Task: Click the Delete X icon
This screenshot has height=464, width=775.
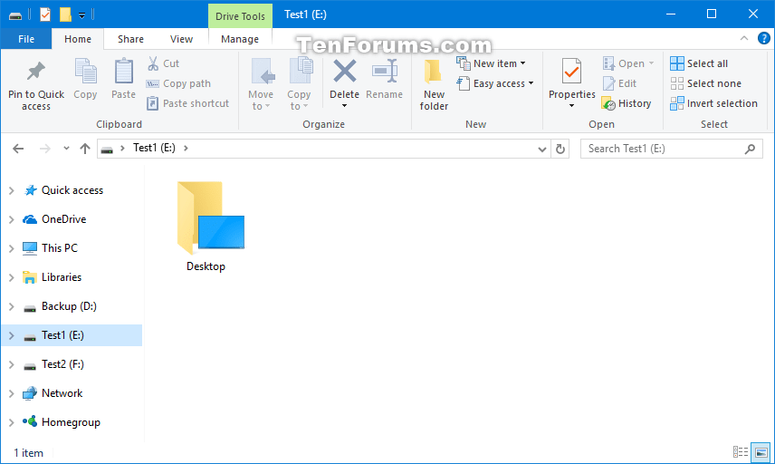Action: pos(345,72)
